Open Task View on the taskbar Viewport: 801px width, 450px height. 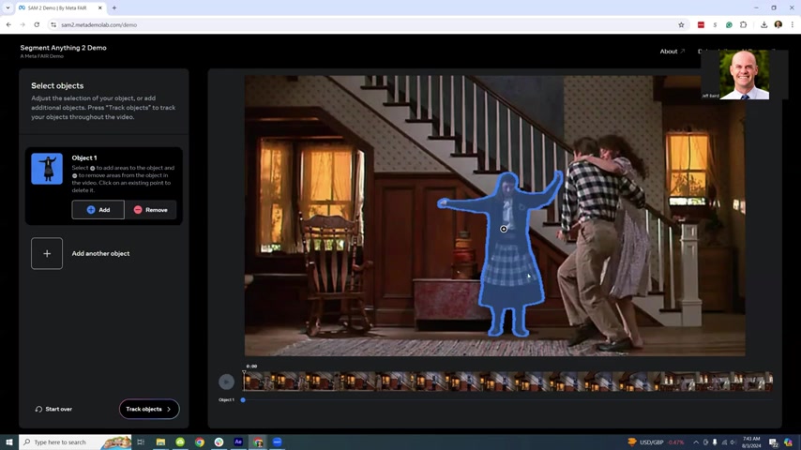(x=141, y=442)
